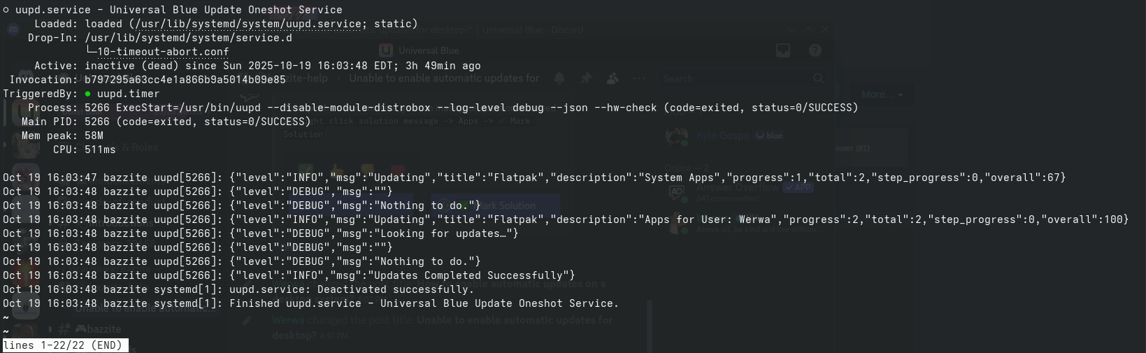Image resolution: width=1146 pixels, height=353 pixels.
Task: Click the Mark Solution button
Action: (496, 206)
